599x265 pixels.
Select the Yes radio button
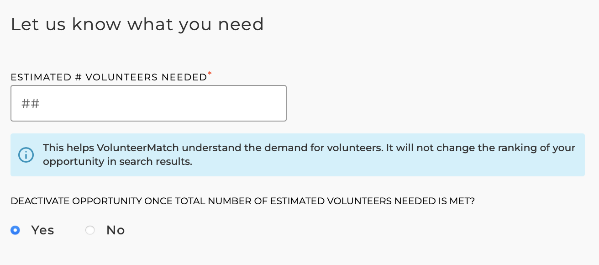pyautogui.click(x=15, y=230)
